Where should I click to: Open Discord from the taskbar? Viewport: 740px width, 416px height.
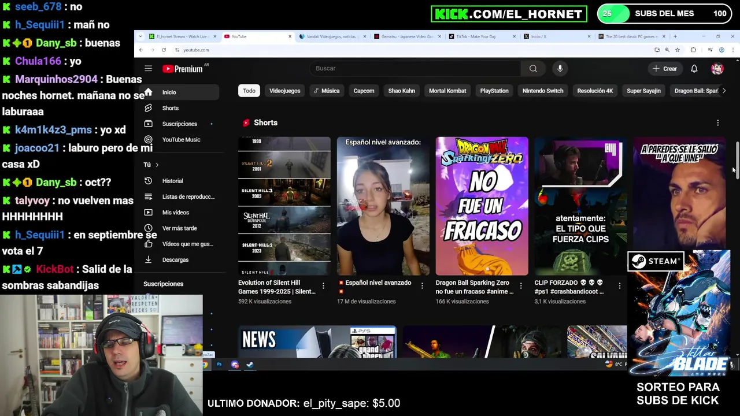(x=235, y=365)
